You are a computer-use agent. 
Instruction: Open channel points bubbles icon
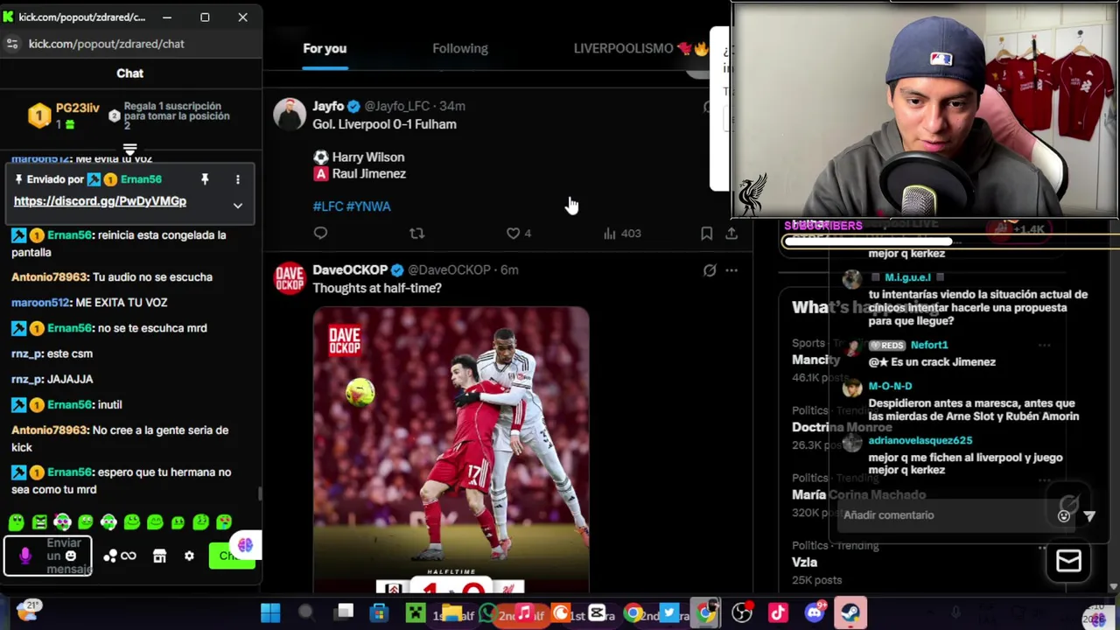(x=110, y=556)
